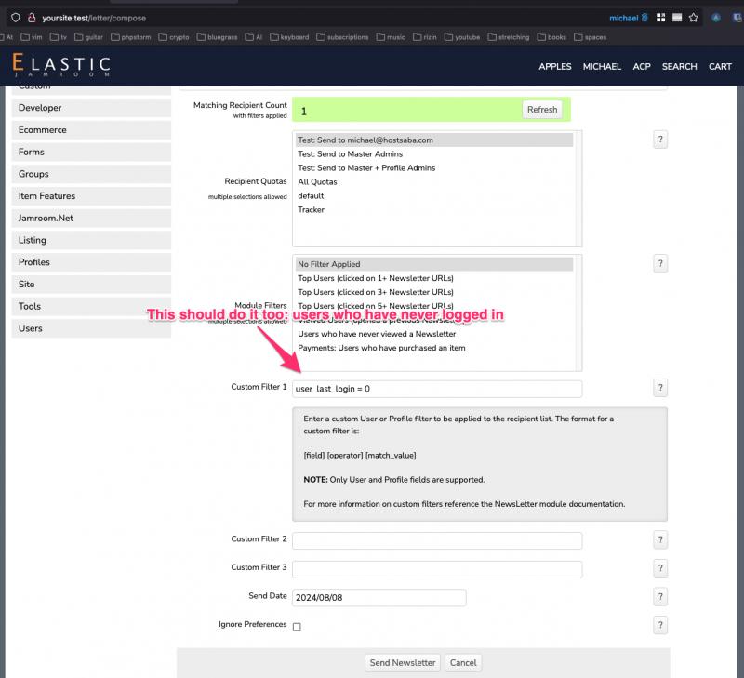Open the 'guitar' bookmarks folder
This screenshot has height=678, width=744.
click(x=88, y=37)
